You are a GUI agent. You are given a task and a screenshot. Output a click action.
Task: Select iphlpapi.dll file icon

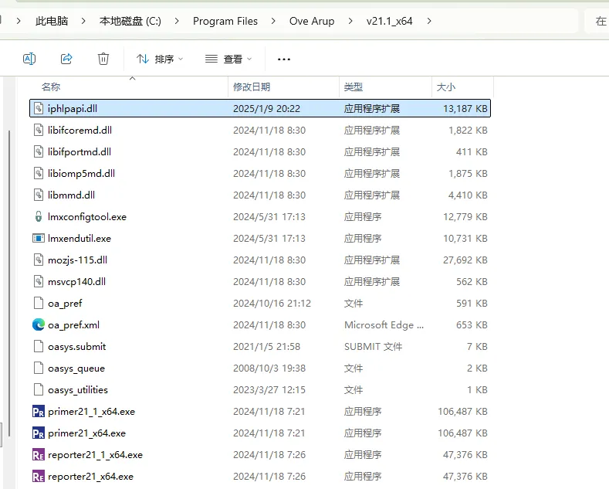[x=39, y=108]
